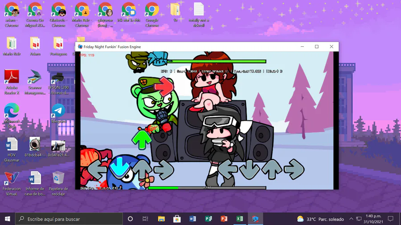Open Word from the taskbar

[192, 219]
